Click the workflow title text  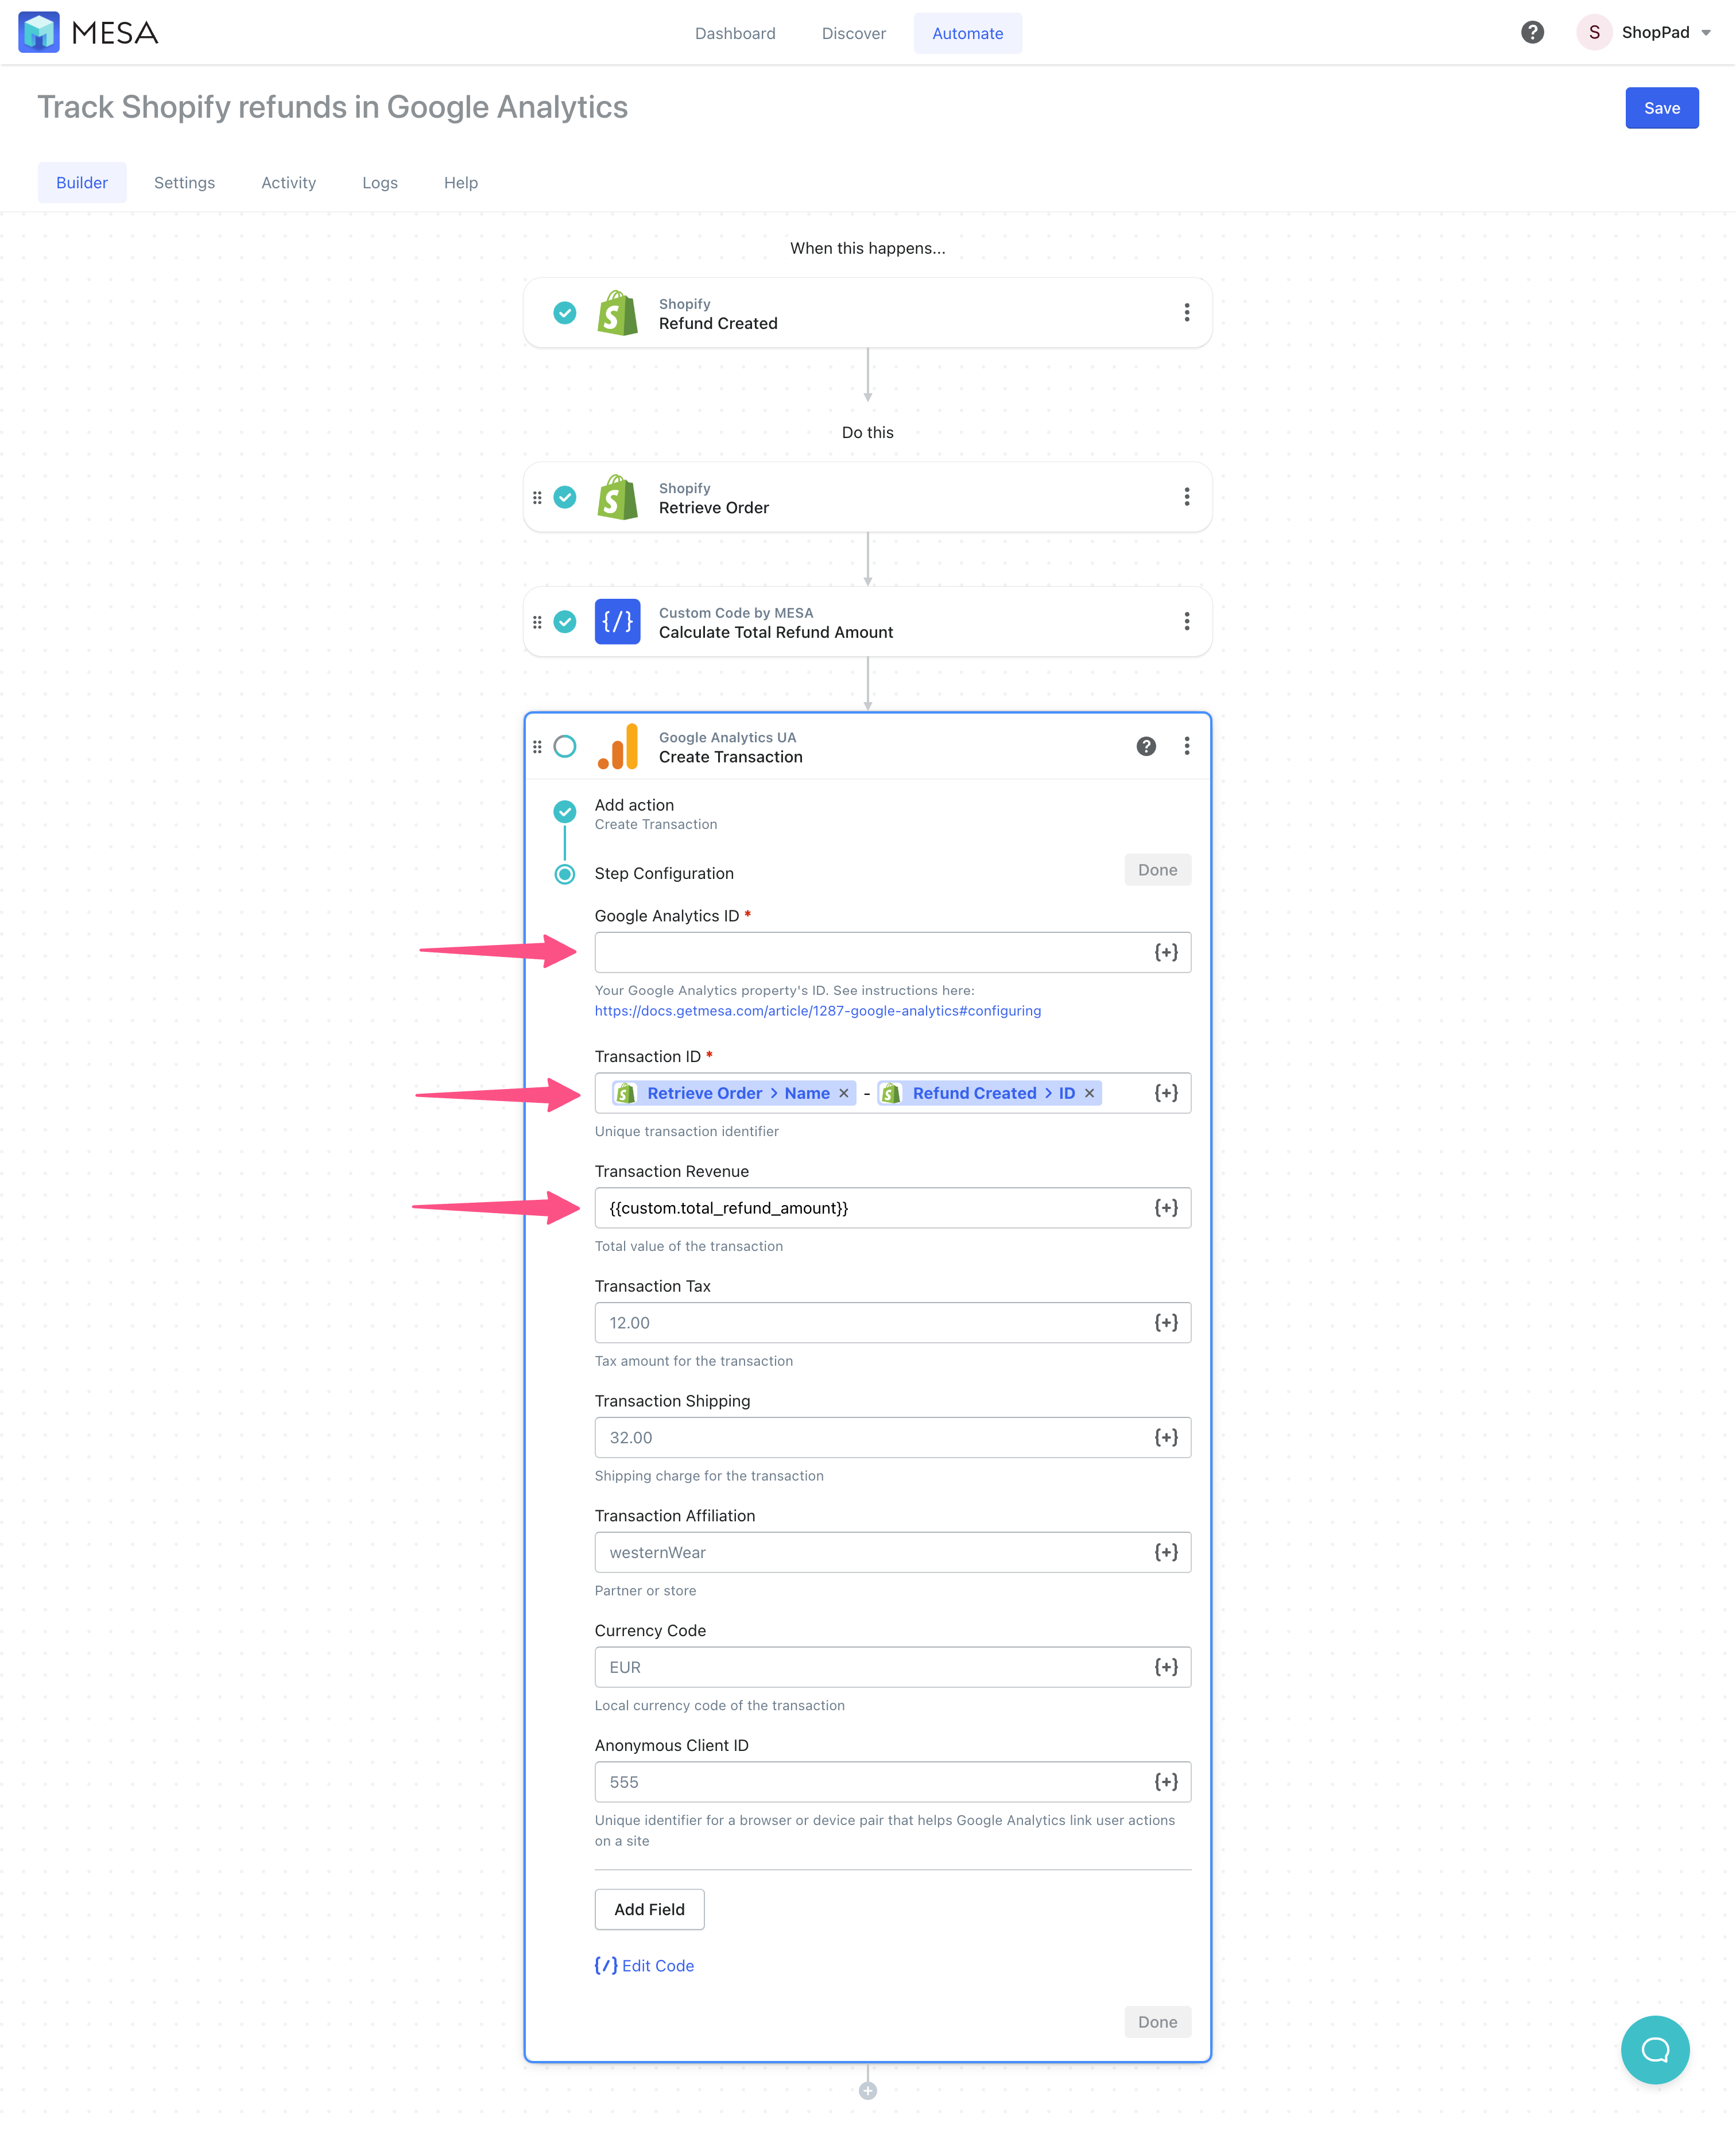coord(332,107)
